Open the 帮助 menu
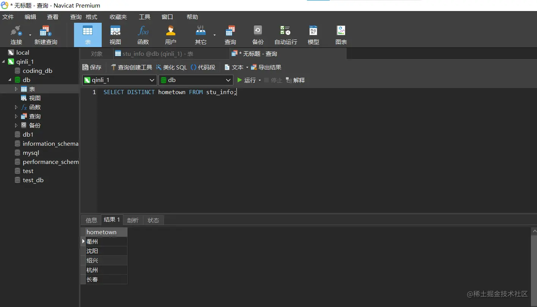 coord(192,17)
